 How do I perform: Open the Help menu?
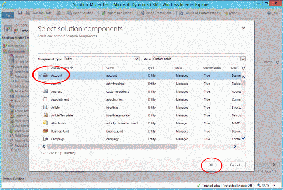[x=274, y=13]
